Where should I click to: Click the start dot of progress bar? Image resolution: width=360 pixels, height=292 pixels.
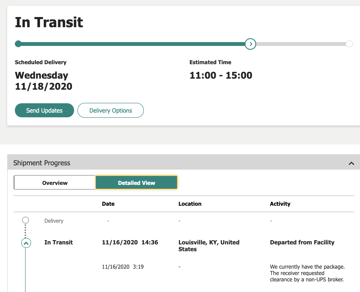point(18,44)
